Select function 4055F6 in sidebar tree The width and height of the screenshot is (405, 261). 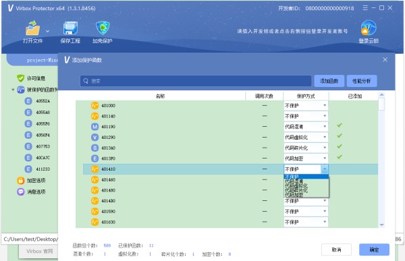point(43,123)
